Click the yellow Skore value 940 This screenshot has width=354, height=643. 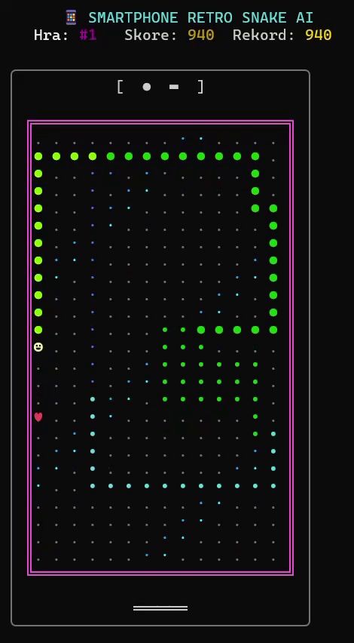(200, 35)
